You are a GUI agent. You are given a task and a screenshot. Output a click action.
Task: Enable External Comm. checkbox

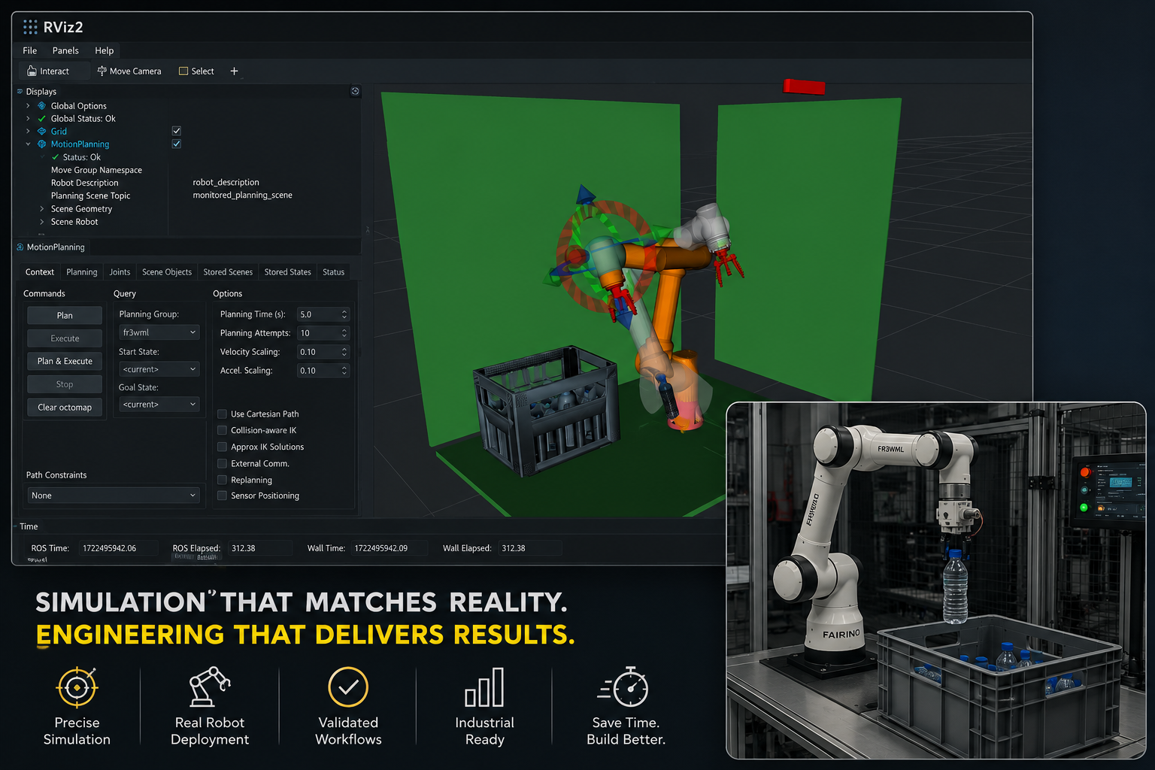[x=222, y=464]
